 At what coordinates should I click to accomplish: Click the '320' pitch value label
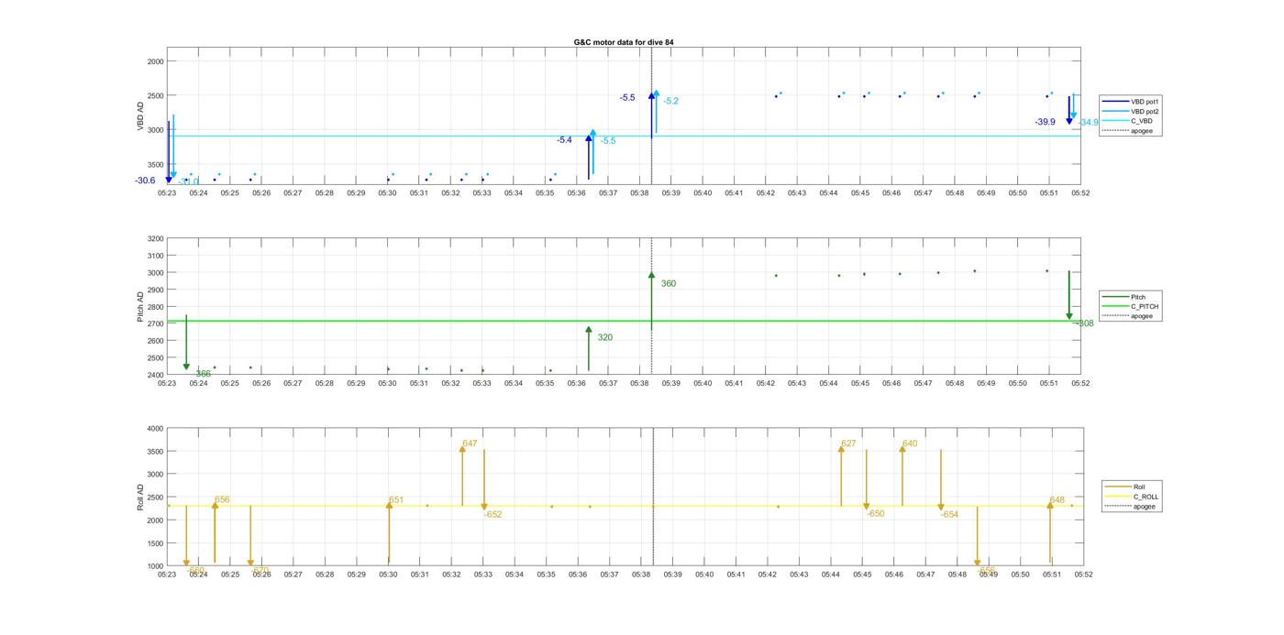(604, 337)
